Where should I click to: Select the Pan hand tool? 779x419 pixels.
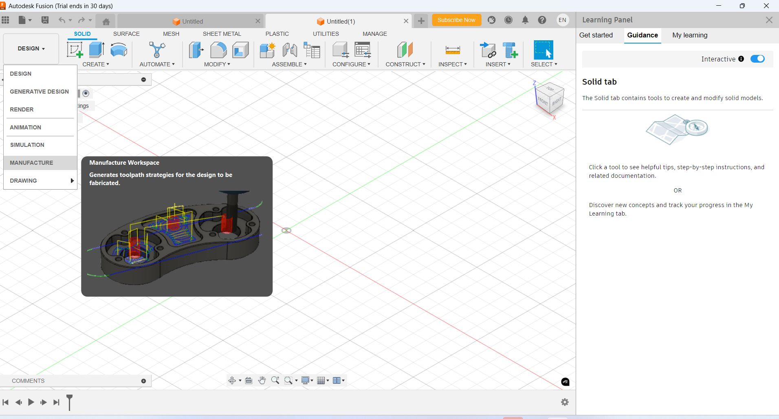262,380
